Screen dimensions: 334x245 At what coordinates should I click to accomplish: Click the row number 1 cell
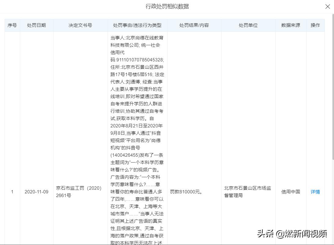(x=12, y=192)
